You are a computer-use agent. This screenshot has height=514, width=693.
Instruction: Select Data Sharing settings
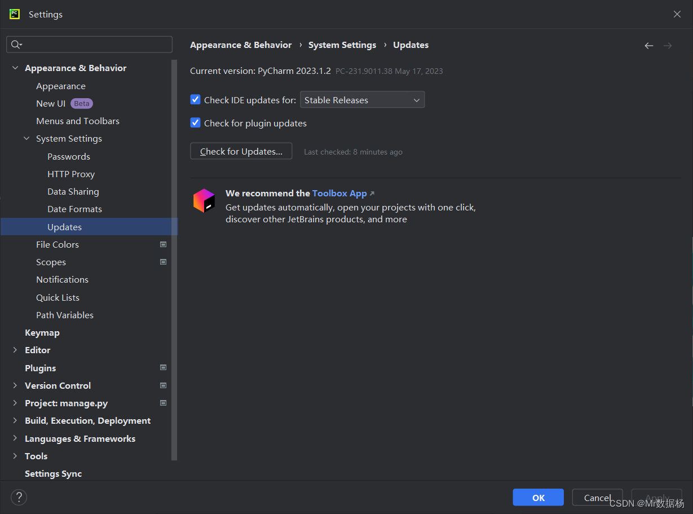coord(73,191)
